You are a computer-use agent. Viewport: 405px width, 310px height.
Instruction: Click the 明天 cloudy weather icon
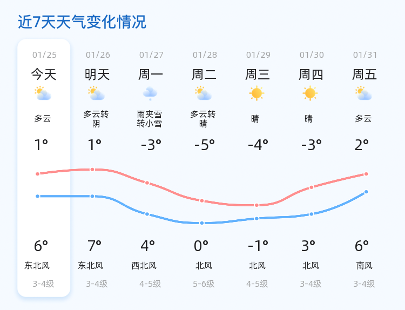point(96,93)
